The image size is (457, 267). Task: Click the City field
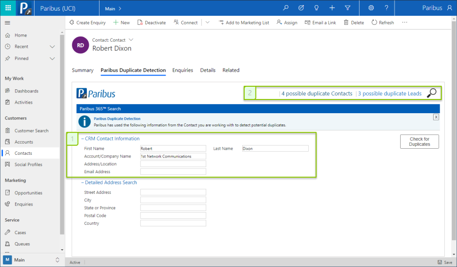pyautogui.click(x=173, y=200)
